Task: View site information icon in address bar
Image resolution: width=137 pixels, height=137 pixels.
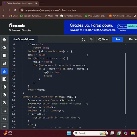Action: (x=22, y=10)
